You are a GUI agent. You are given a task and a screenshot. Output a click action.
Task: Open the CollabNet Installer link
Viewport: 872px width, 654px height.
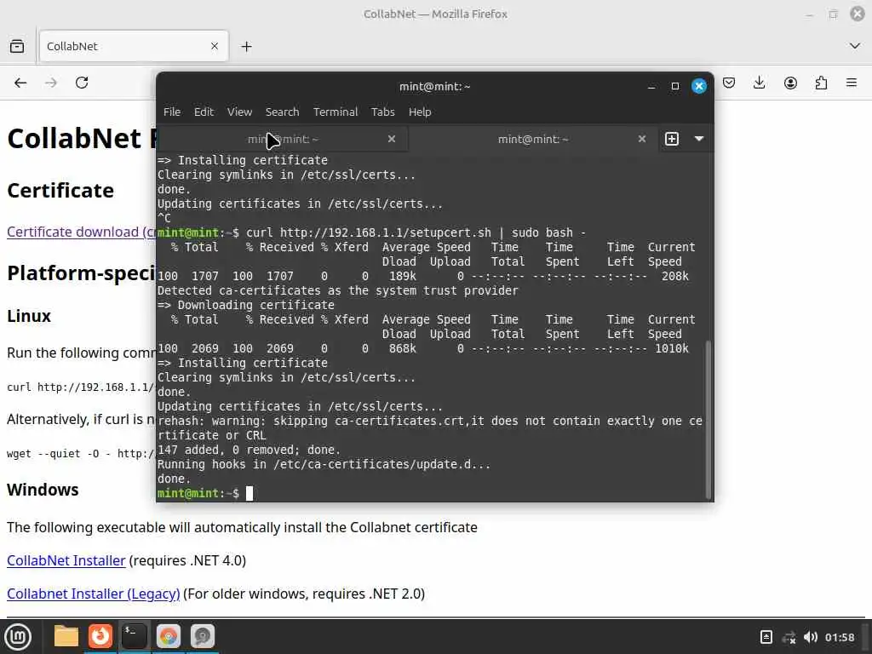point(66,560)
